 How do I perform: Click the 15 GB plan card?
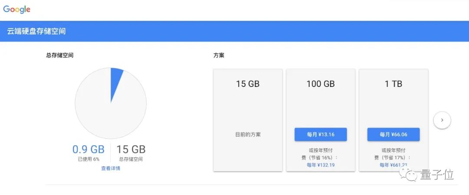tap(248, 120)
